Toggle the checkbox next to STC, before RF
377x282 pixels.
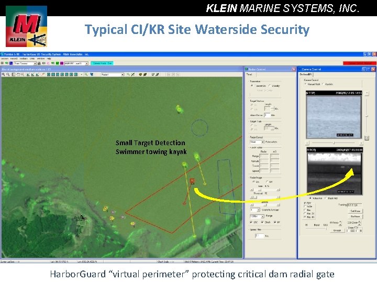coord(262,222)
